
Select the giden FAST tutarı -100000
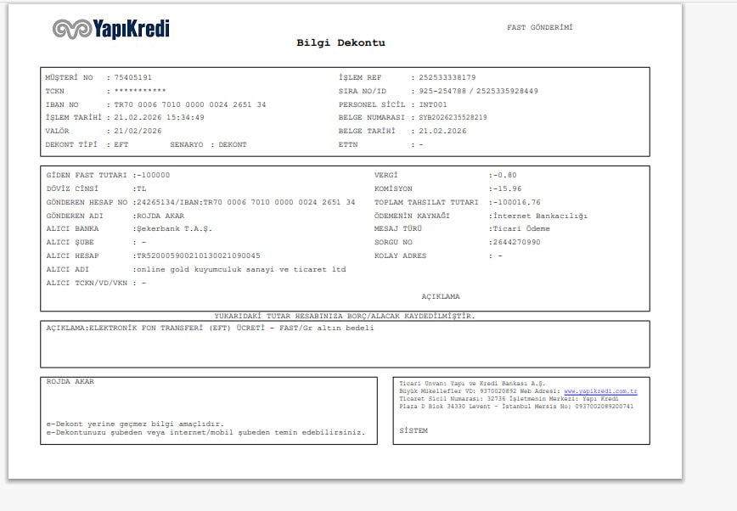[x=153, y=175]
